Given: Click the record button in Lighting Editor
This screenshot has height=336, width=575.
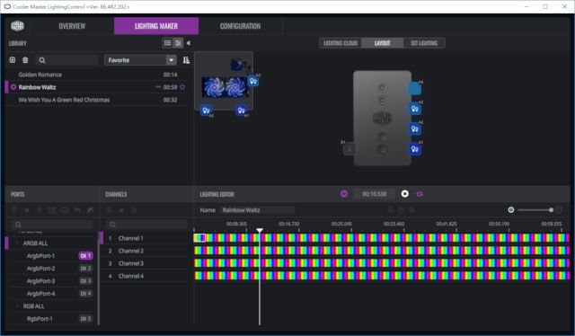Looking at the screenshot, I should click(405, 194).
